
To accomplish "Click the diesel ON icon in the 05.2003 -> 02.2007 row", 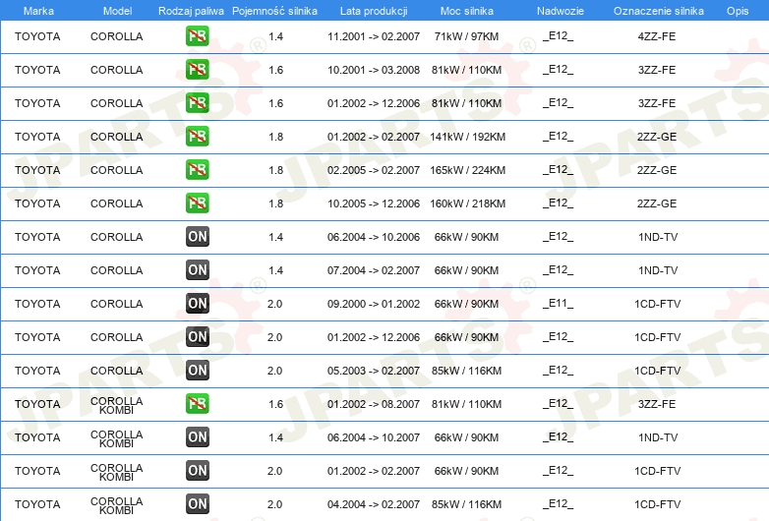I will click(x=197, y=370).
